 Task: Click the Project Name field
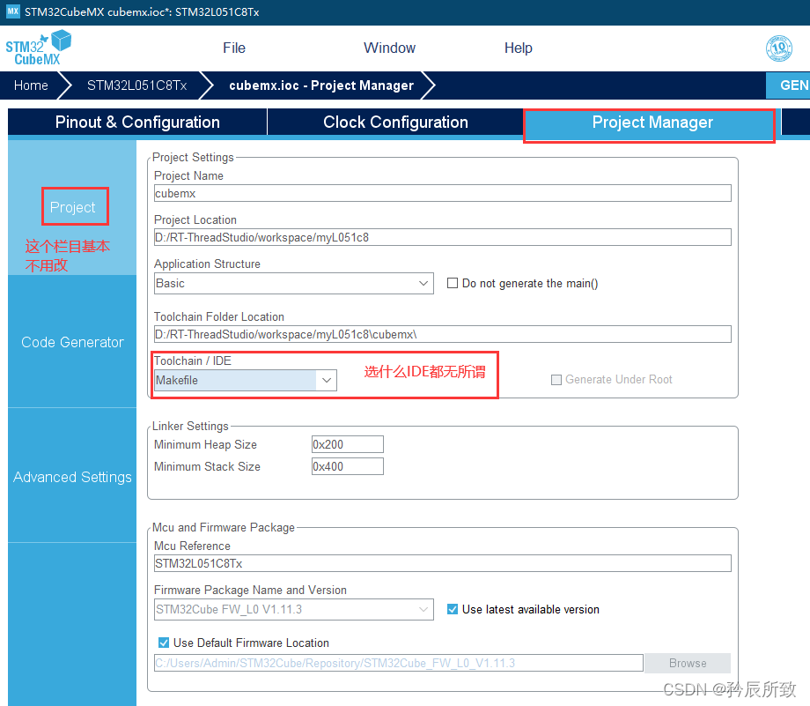442,193
